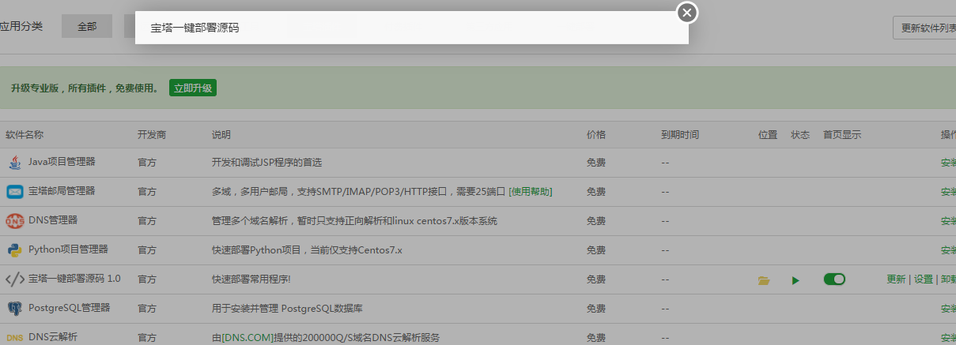The width and height of the screenshot is (956, 345).
Task: Click 宝塔一键部署源码 1.0 name
Action: click(x=74, y=279)
